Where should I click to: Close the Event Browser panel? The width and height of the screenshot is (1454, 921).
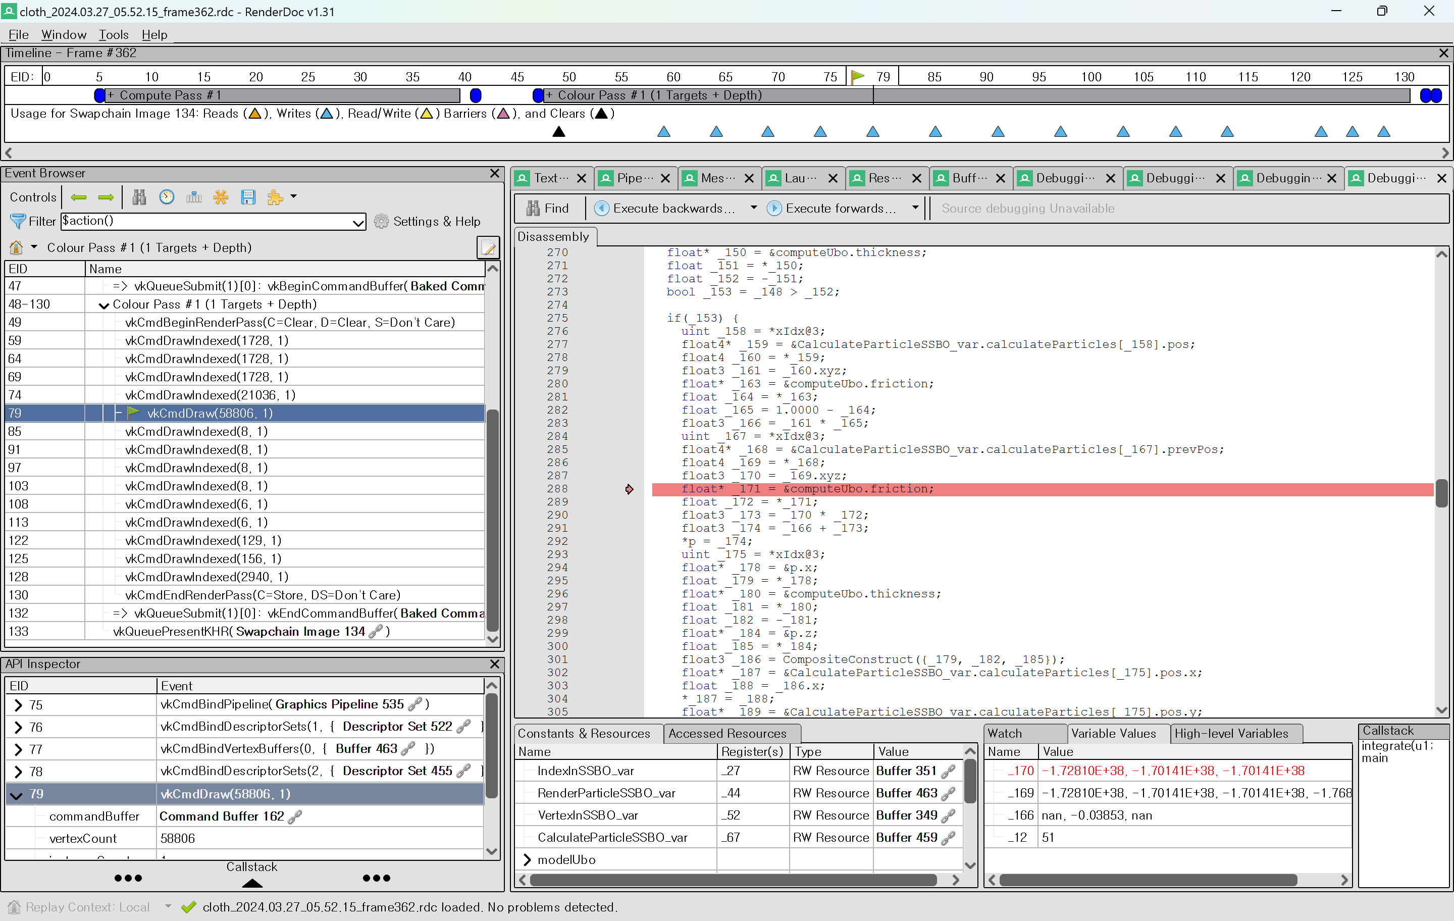(495, 173)
